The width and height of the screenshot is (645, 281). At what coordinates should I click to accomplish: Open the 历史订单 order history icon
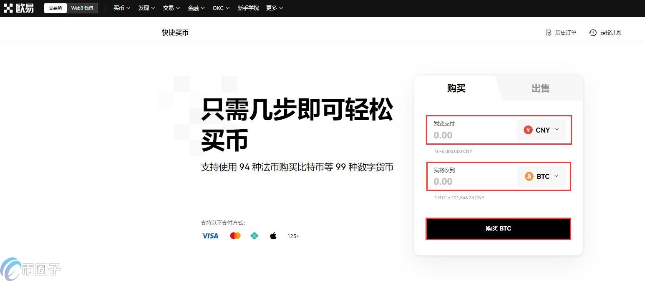point(549,33)
